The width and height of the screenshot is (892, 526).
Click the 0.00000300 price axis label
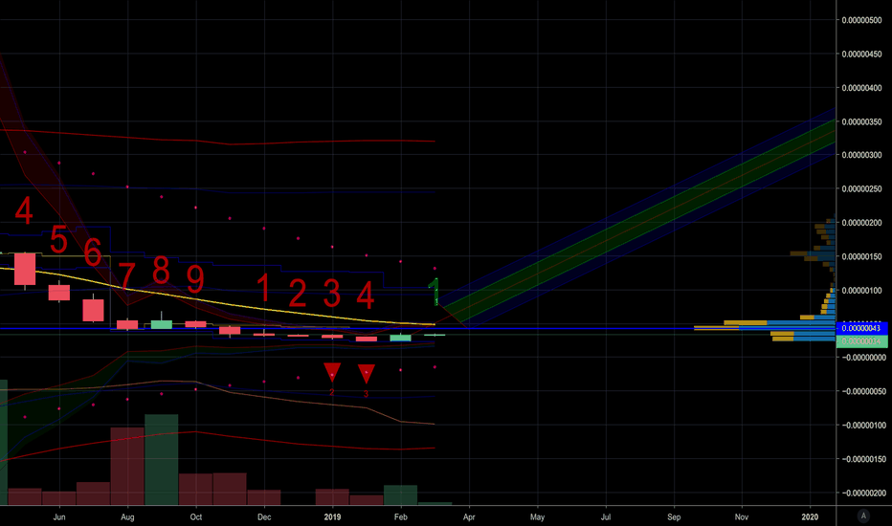[x=861, y=155]
